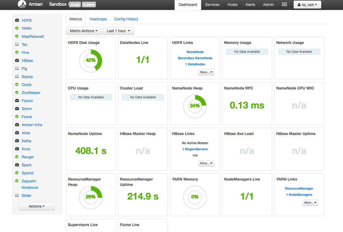The width and height of the screenshot is (343, 232).
Task: Click the maintenance icon beside HDFS
Action: (x=17, y=20)
